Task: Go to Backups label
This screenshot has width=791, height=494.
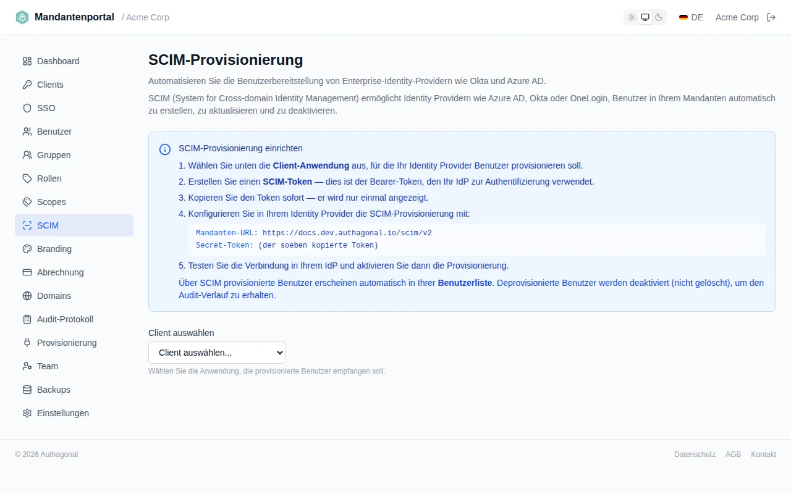Action: 54,390
